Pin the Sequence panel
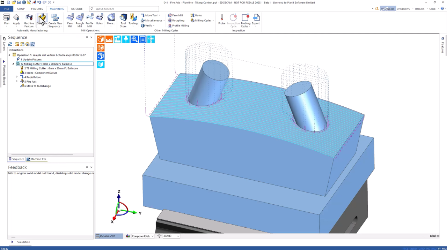Screen dimensions: 447x250 (87, 37)
